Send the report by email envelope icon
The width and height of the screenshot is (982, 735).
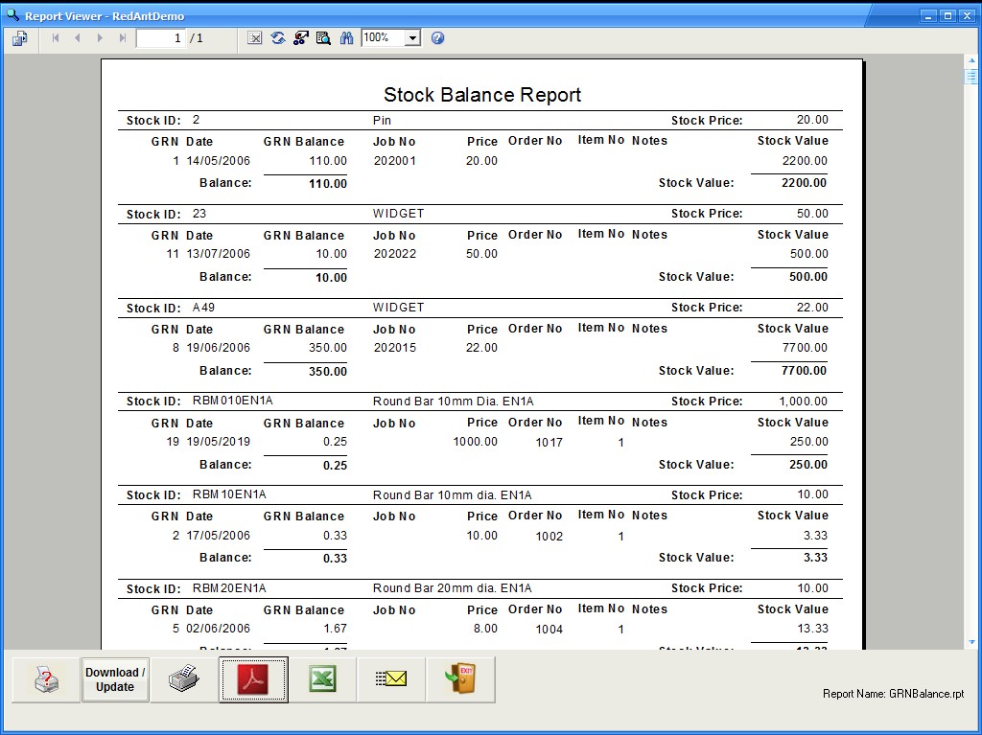click(x=391, y=679)
